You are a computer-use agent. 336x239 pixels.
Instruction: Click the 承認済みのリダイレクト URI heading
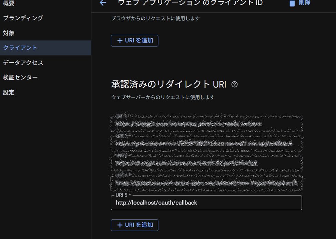(x=169, y=84)
